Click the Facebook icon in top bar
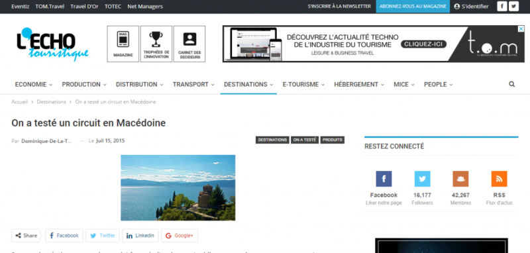 (502, 6)
